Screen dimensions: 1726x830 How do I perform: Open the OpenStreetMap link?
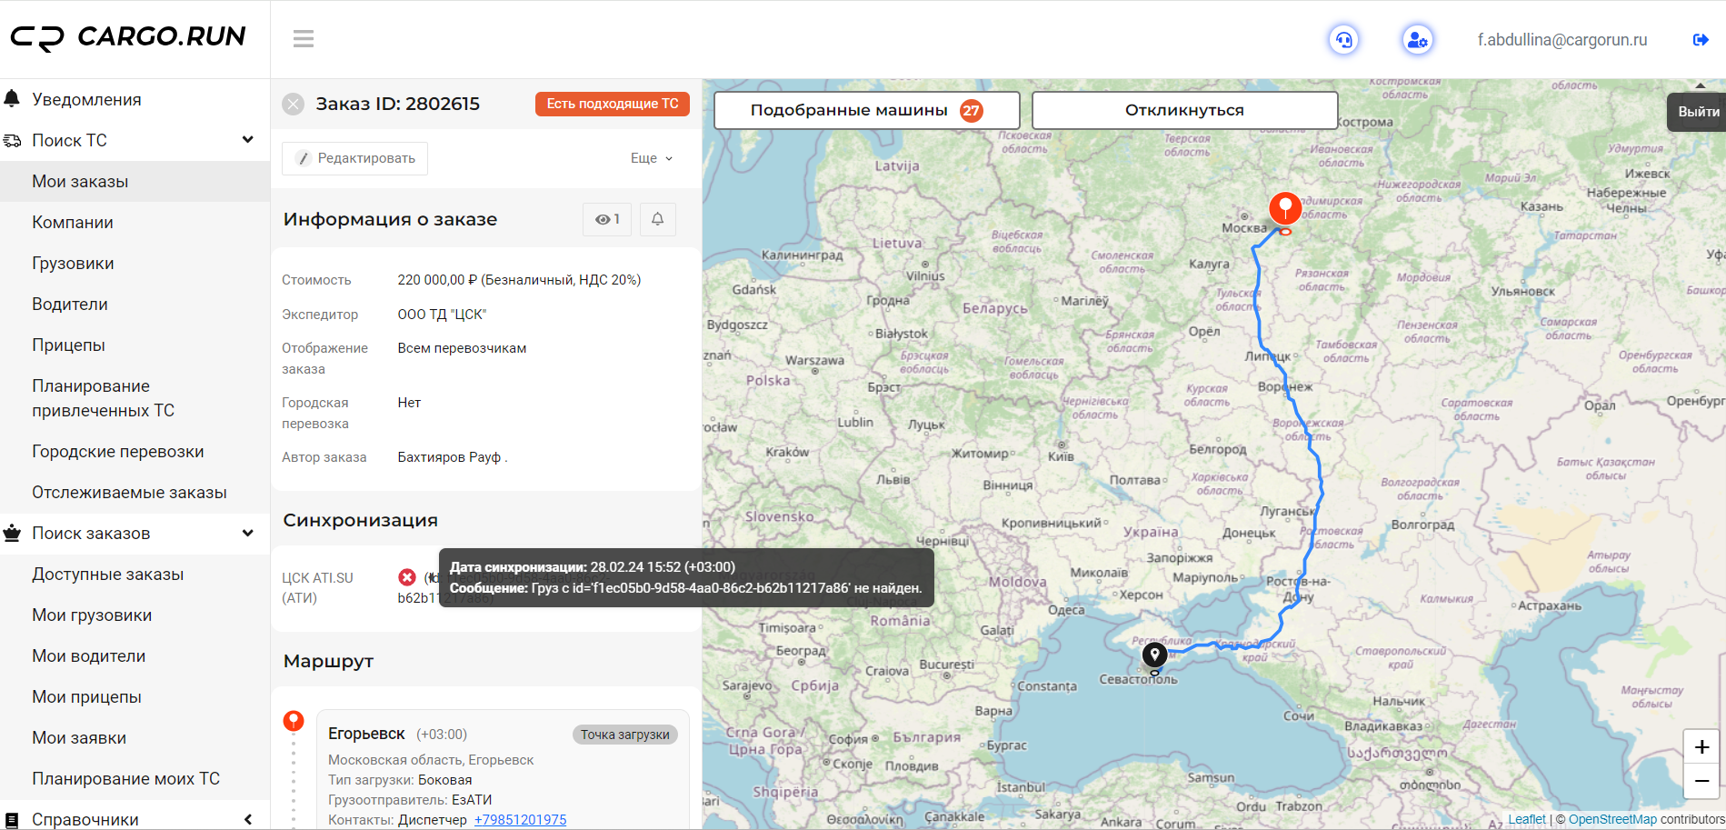coord(1612,819)
